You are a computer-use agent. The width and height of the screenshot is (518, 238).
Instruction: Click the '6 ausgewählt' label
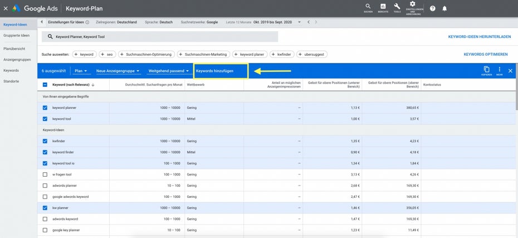coord(53,71)
